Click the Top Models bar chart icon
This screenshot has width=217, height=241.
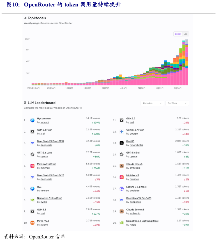point(25,18)
